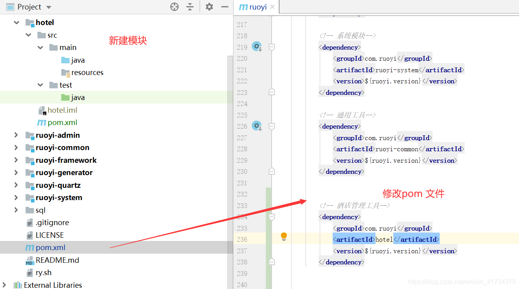Click the Maven icon of root pom.xml
The image size is (519, 289).
29,248
